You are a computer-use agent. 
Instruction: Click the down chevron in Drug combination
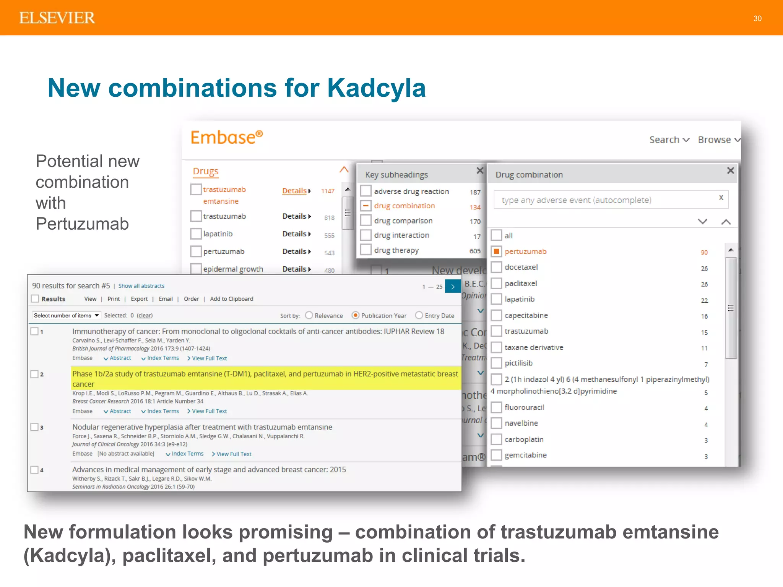[x=702, y=222]
